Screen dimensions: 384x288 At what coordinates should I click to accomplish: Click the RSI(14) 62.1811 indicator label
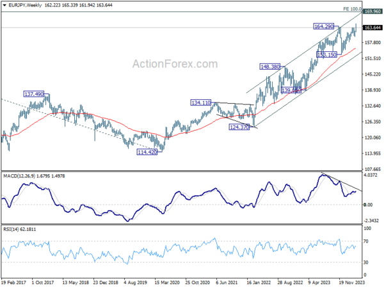click(20, 230)
